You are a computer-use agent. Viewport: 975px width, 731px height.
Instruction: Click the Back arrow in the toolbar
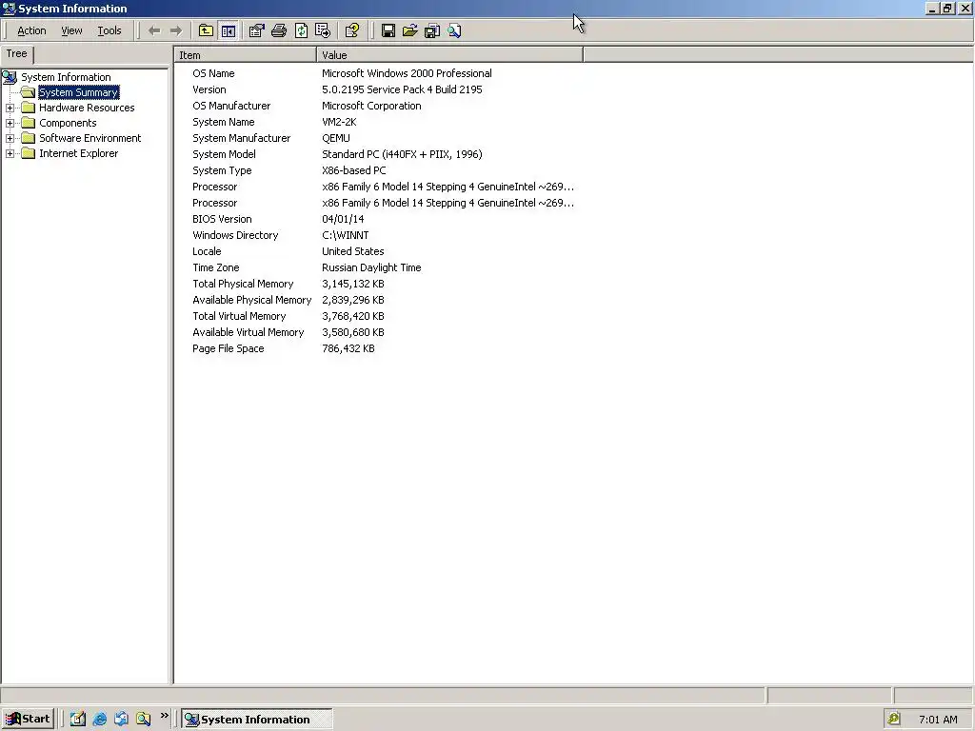point(154,30)
